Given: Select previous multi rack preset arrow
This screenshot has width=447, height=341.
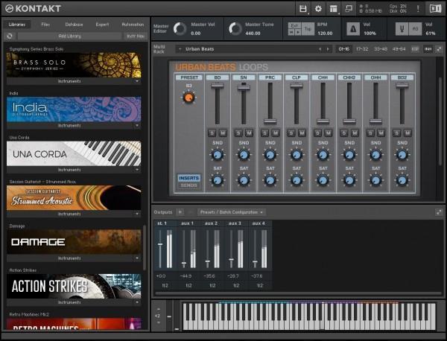Looking at the screenshot, I should [x=320, y=49].
